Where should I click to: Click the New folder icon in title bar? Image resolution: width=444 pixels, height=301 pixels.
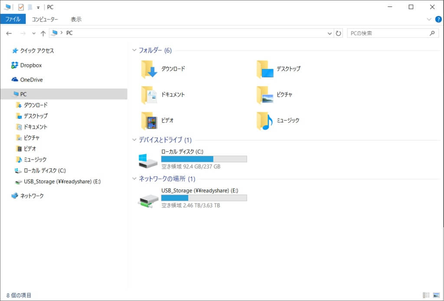[30, 7]
